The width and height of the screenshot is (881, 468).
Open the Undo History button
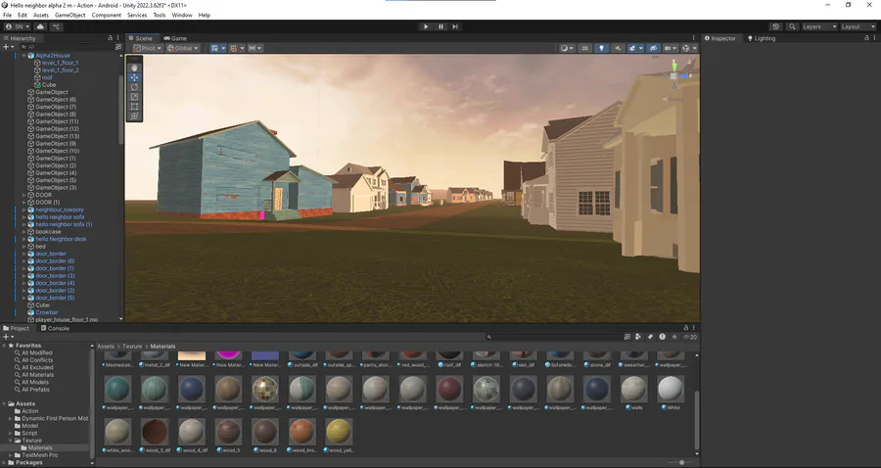pos(776,26)
